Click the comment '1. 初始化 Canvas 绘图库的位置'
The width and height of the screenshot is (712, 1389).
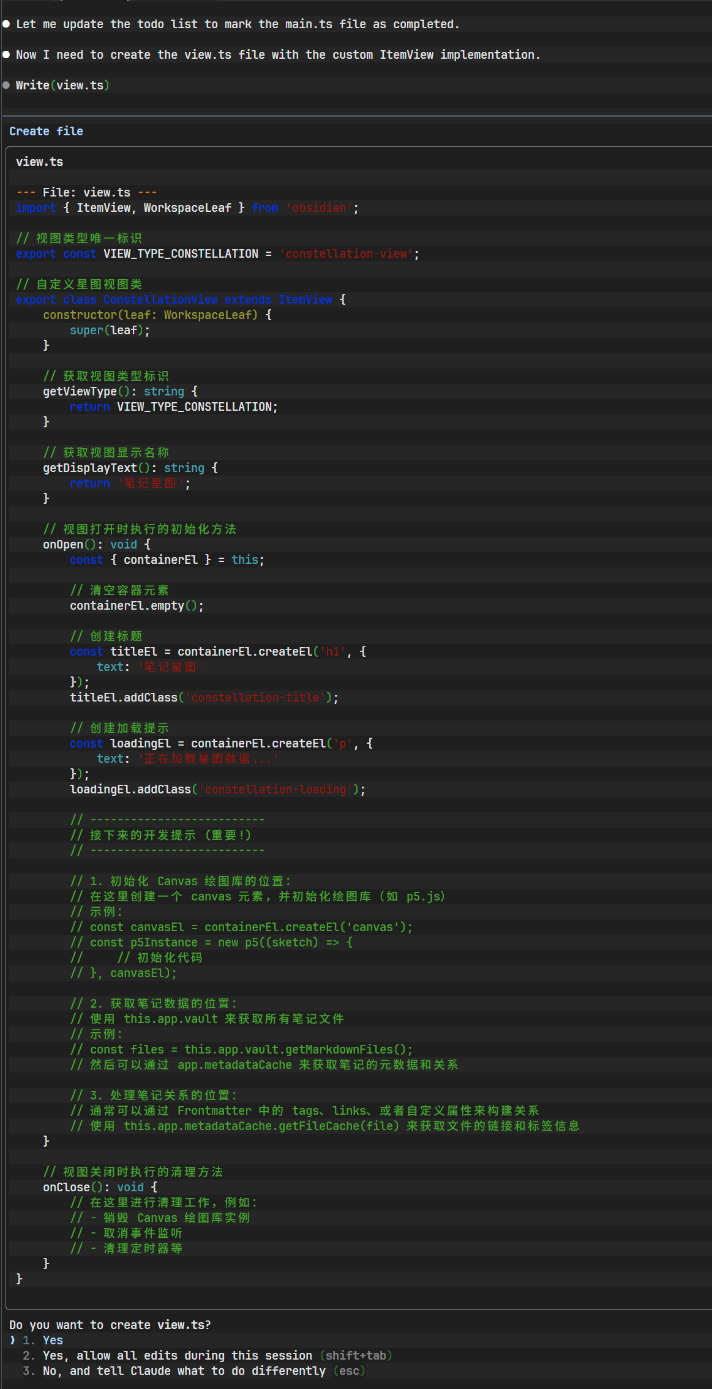[x=181, y=881]
